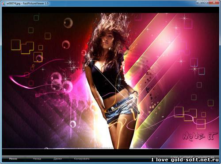Image resolution: width=221 pixels, height=164 pixels.
Task: Maximize the FastPictureViewer window
Action: pos(206,2)
